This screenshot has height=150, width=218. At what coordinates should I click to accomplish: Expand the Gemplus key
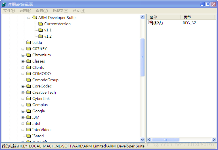click(x=23, y=105)
